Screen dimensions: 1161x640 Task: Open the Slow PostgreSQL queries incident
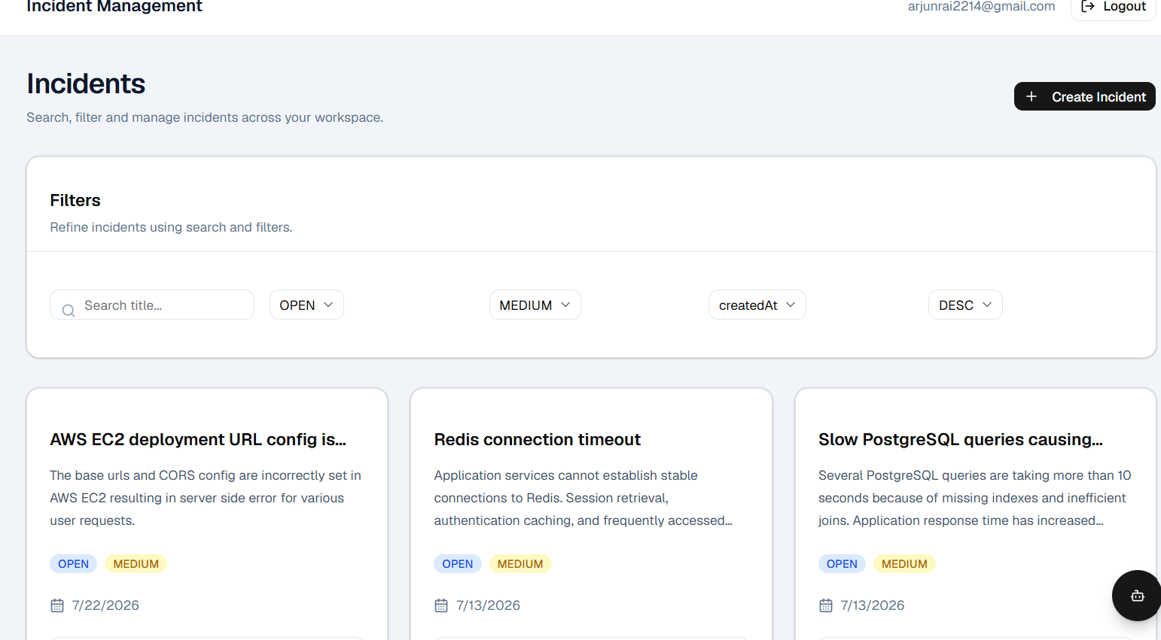coord(961,439)
